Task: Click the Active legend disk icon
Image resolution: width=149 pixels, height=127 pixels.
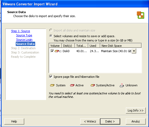Action: pos(72,85)
